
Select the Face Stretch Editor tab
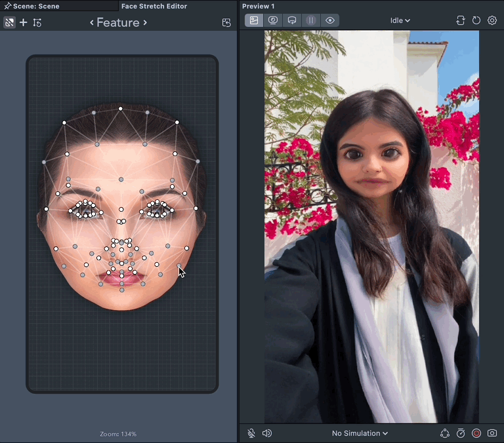point(154,6)
